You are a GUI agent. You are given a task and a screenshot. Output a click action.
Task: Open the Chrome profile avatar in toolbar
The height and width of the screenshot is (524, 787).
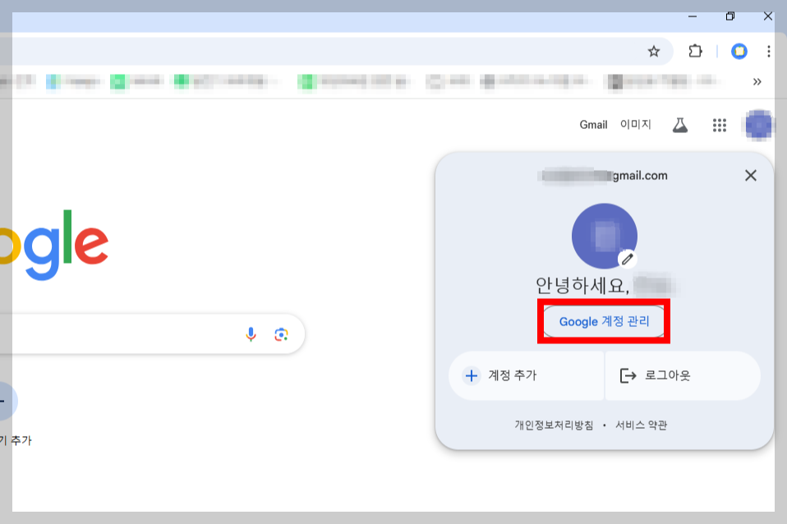(x=739, y=51)
